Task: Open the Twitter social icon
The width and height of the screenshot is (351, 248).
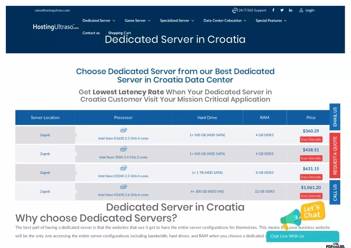Action: pos(282,10)
